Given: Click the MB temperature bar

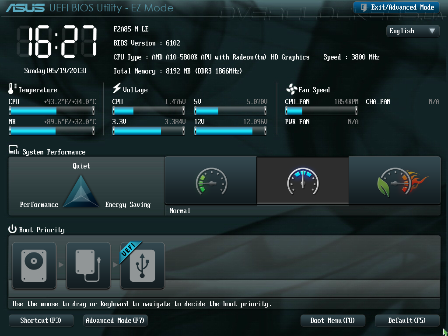Looking at the screenshot, I should (x=52, y=131).
